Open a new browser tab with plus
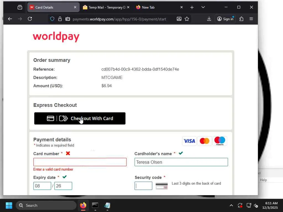The image size is (283, 212). 192,7
